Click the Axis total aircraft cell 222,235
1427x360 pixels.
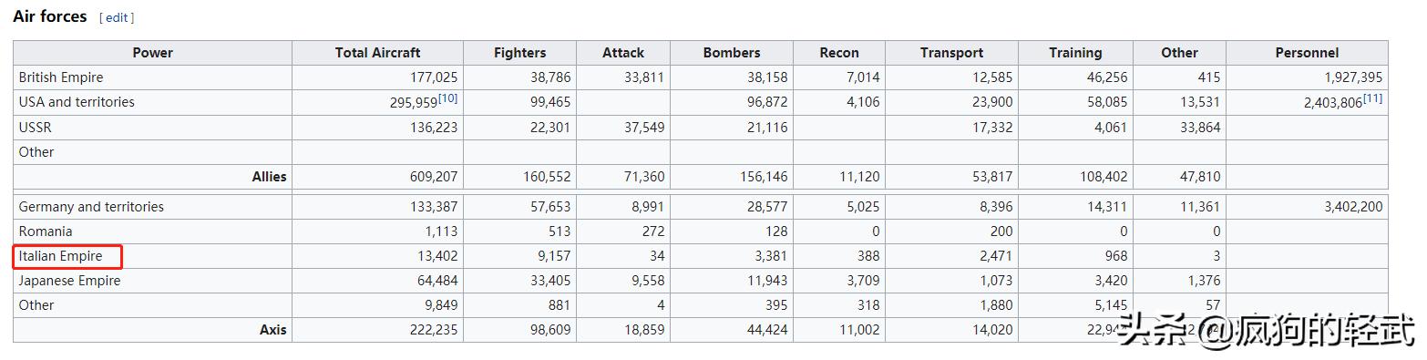[x=434, y=330]
